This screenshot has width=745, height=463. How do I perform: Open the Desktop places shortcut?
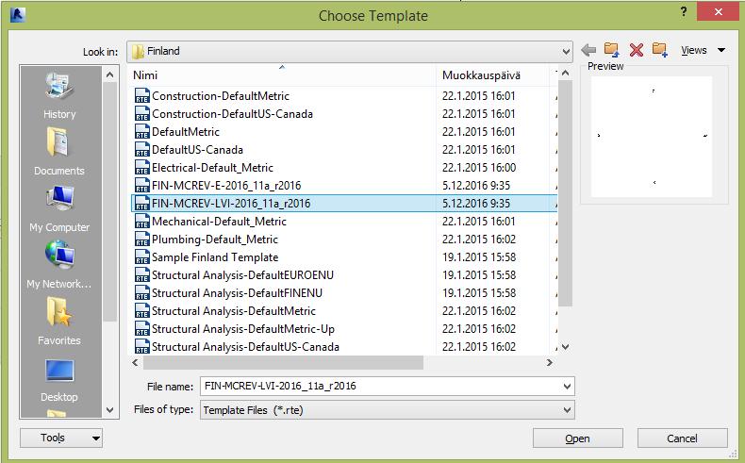pos(59,380)
